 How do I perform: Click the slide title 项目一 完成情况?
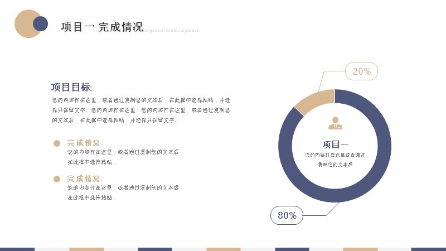click(x=102, y=27)
